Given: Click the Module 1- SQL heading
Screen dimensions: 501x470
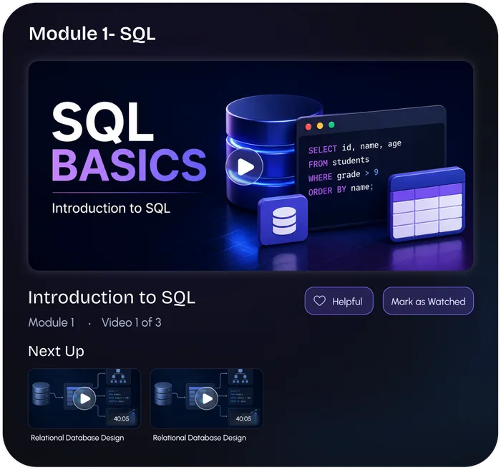Looking at the screenshot, I should 92,34.
